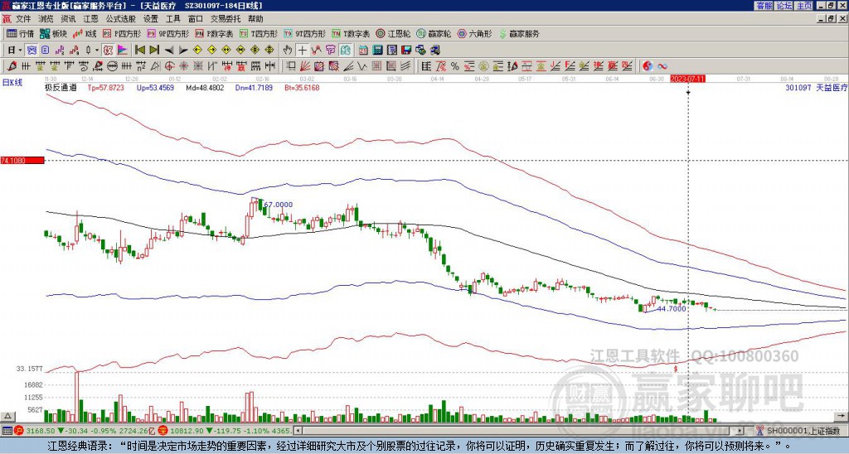849x454 pixels.
Task: Click scrollbar left arrow at bottom
Action: tap(298, 431)
